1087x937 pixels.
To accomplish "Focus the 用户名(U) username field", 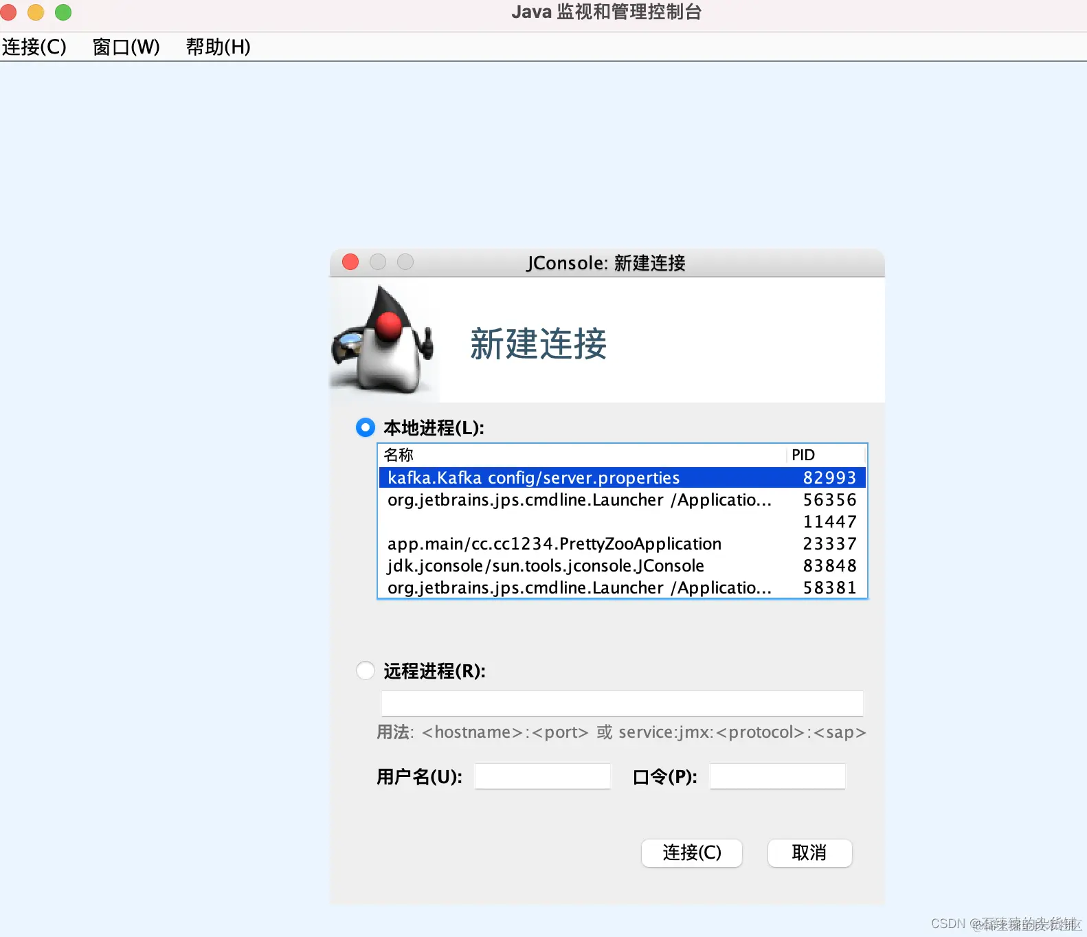I will pyautogui.click(x=542, y=776).
